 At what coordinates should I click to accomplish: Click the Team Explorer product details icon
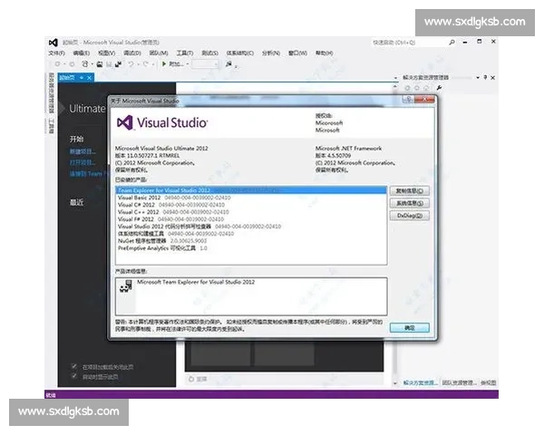[x=126, y=286]
